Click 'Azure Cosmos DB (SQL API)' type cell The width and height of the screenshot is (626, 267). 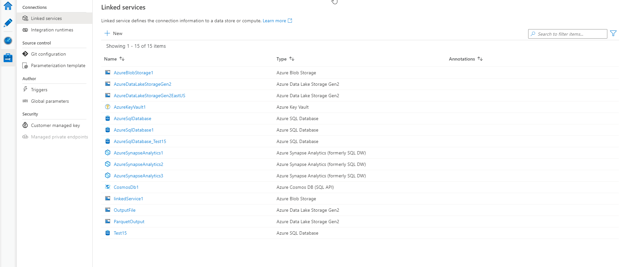tap(305, 187)
